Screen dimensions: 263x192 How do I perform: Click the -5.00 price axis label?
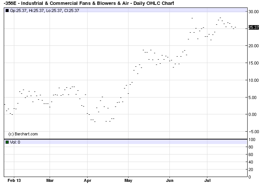point(254,132)
